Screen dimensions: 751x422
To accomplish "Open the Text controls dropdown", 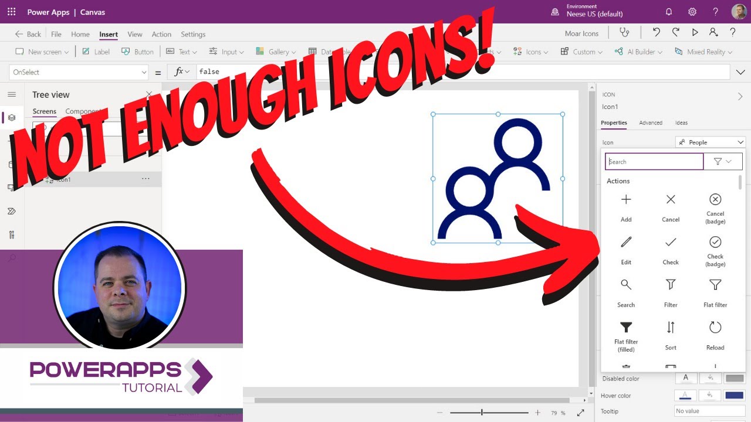I will click(x=181, y=52).
